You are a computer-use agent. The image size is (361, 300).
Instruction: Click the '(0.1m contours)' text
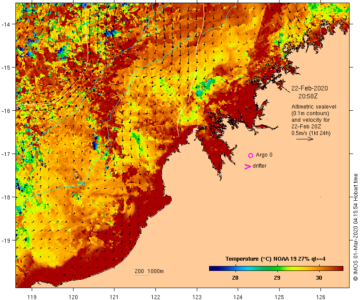pos(310,113)
